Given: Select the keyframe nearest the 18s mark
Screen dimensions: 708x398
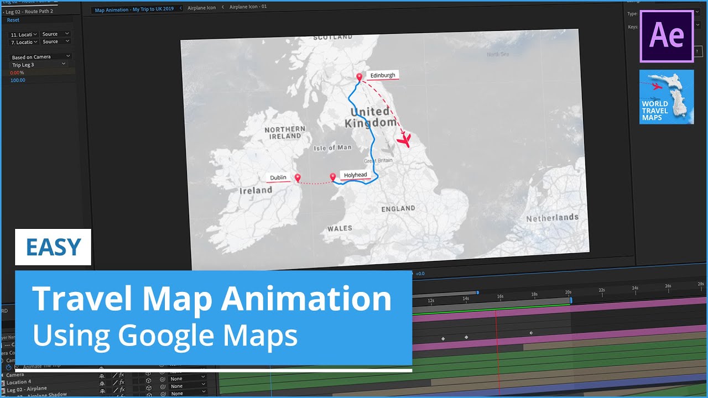Looking at the screenshot, I should tap(531, 333).
